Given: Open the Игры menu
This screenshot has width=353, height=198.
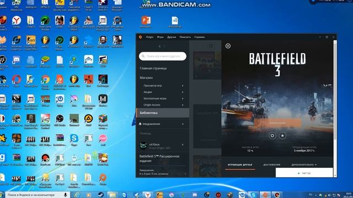Looking at the screenshot, I should point(161,37).
